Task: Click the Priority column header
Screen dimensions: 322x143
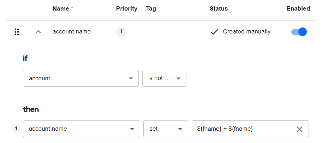Action: (127, 8)
